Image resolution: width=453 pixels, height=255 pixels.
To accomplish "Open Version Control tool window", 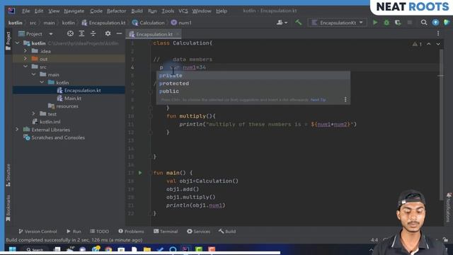I will [x=38, y=232].
